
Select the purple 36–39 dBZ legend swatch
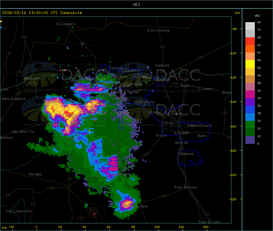[250, 102]
